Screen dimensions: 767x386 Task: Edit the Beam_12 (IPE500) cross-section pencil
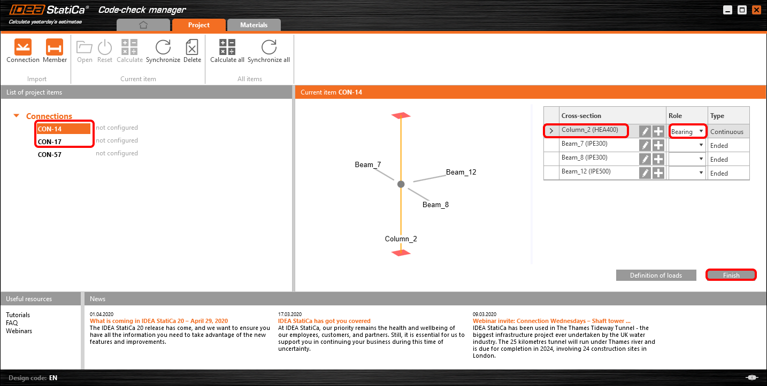(645, 173)
